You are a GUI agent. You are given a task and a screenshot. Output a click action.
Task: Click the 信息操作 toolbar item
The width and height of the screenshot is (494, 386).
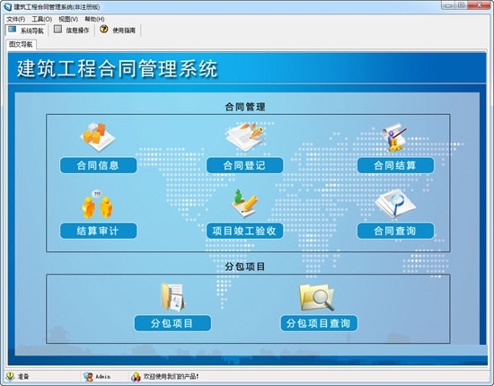(x=72, y=30)
